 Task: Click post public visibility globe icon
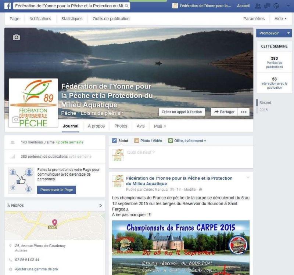pos(200,190)
